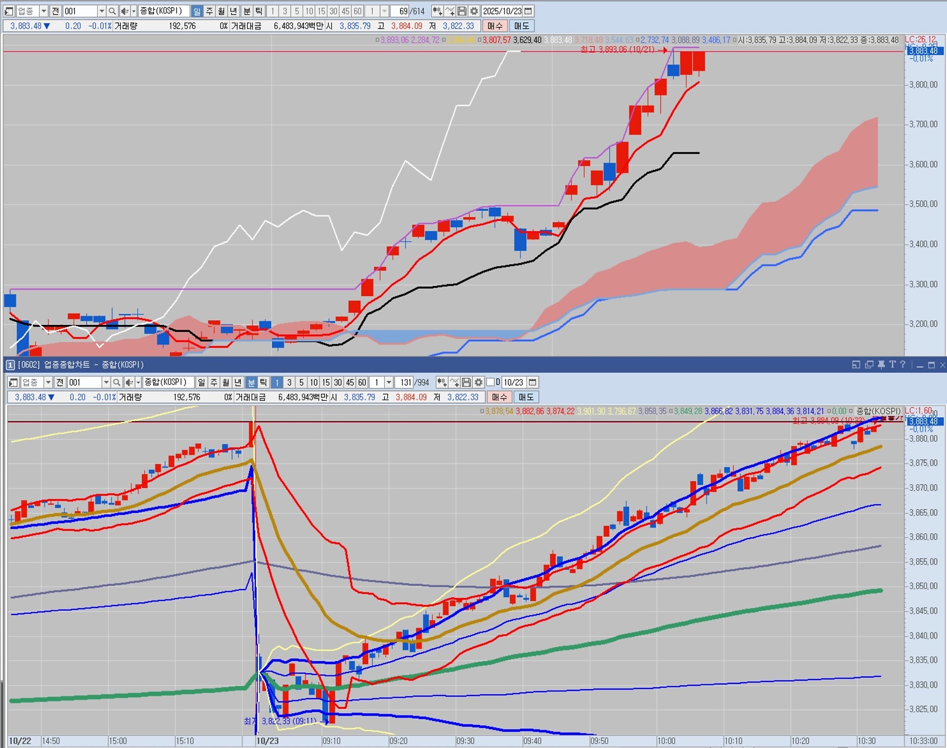Click the 매도 sell button in the bottom chart
Viewport: 947px width, 748px height.
coord(526,397)
